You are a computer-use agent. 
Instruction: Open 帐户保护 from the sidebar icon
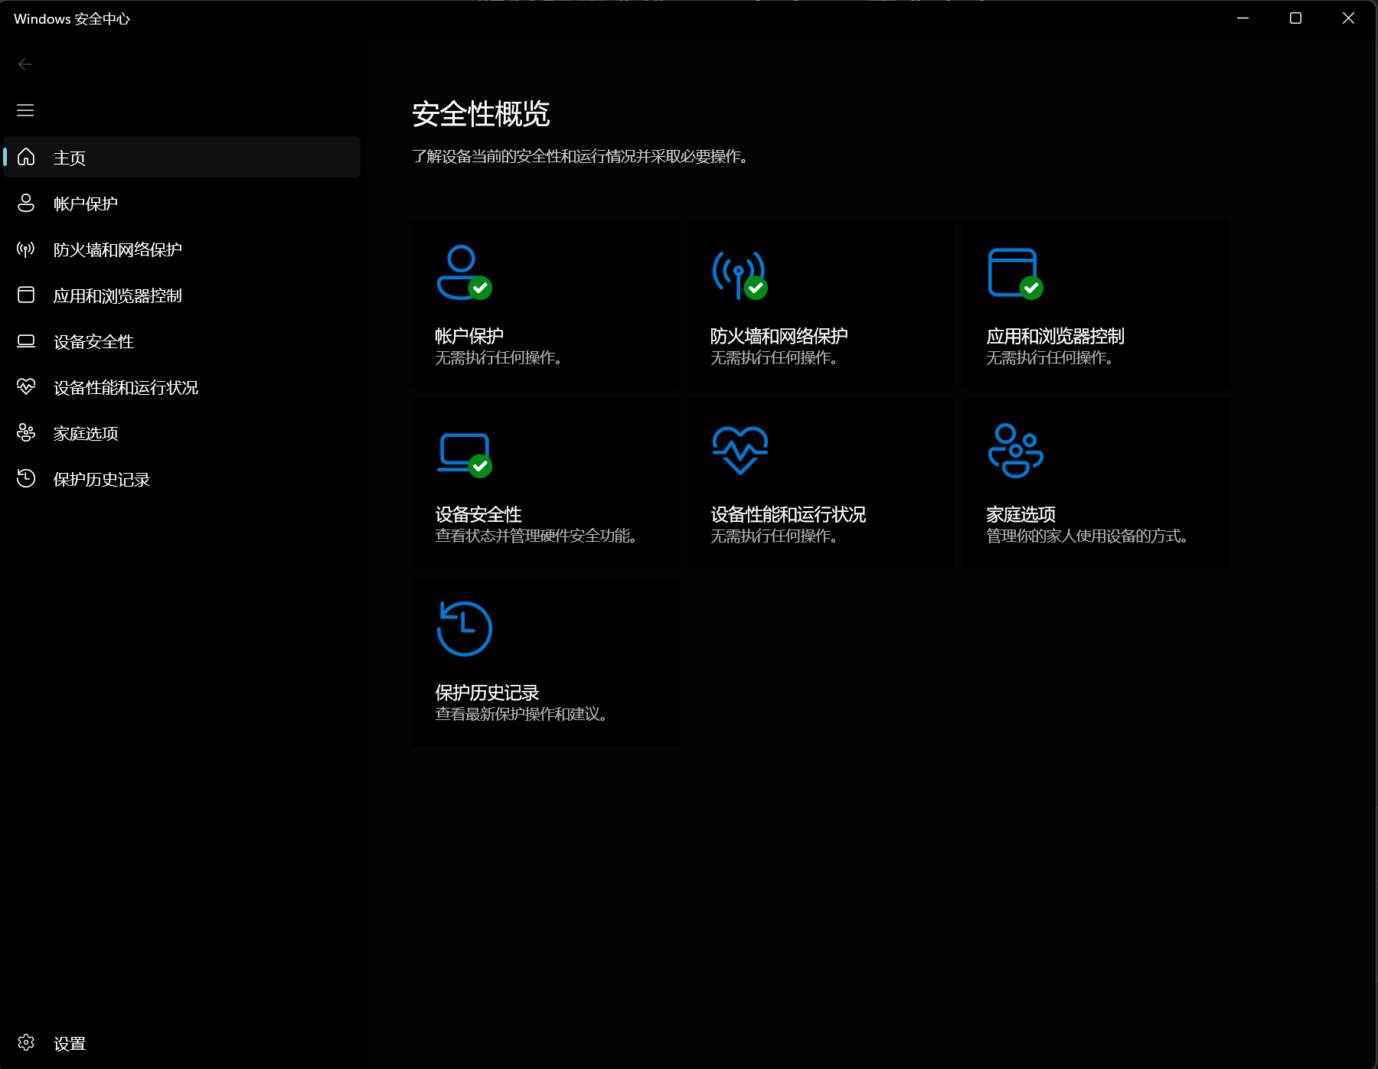[26, 203]
